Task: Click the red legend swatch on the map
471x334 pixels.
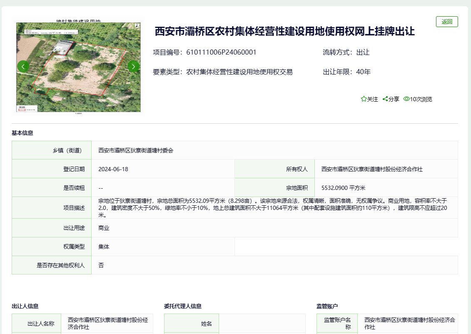Action: coord(22,110)
